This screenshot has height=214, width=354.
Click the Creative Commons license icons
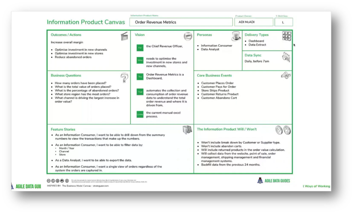click(x=58, y=181)
